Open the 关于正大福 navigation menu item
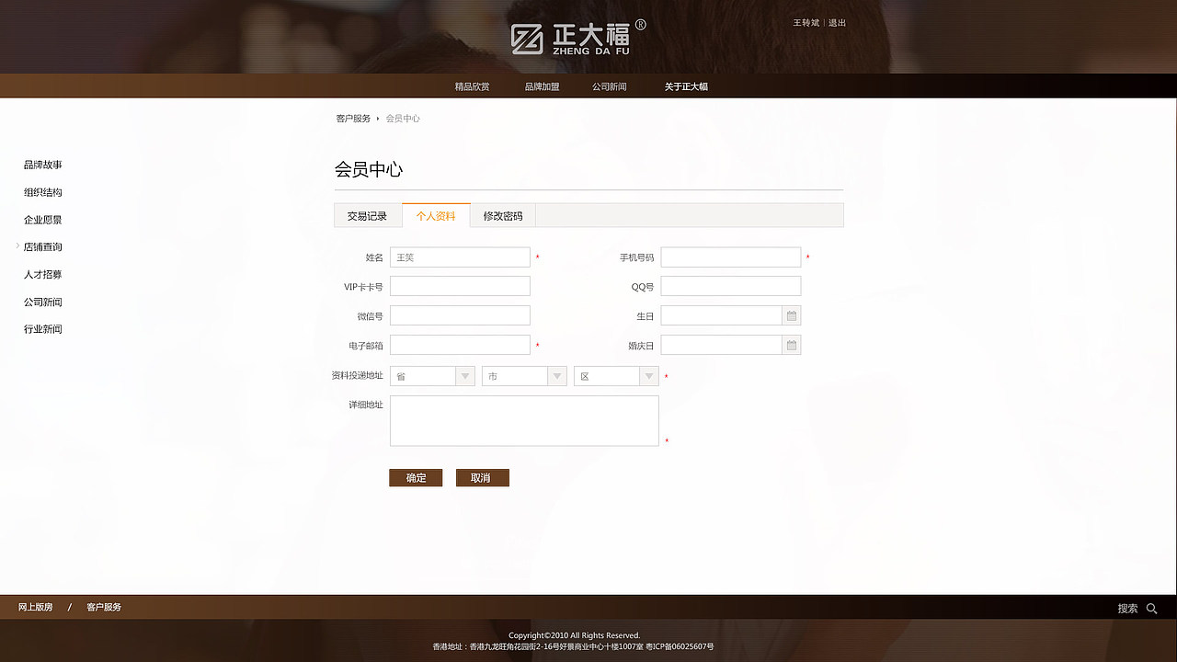 683,86
